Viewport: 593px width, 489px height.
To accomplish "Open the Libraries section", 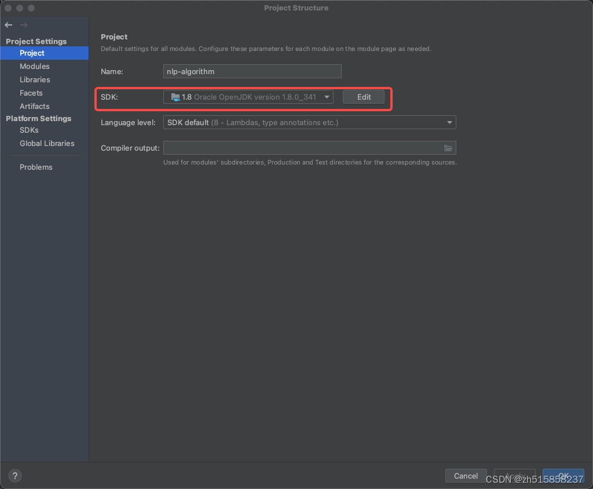I will [x=35, y=79].
